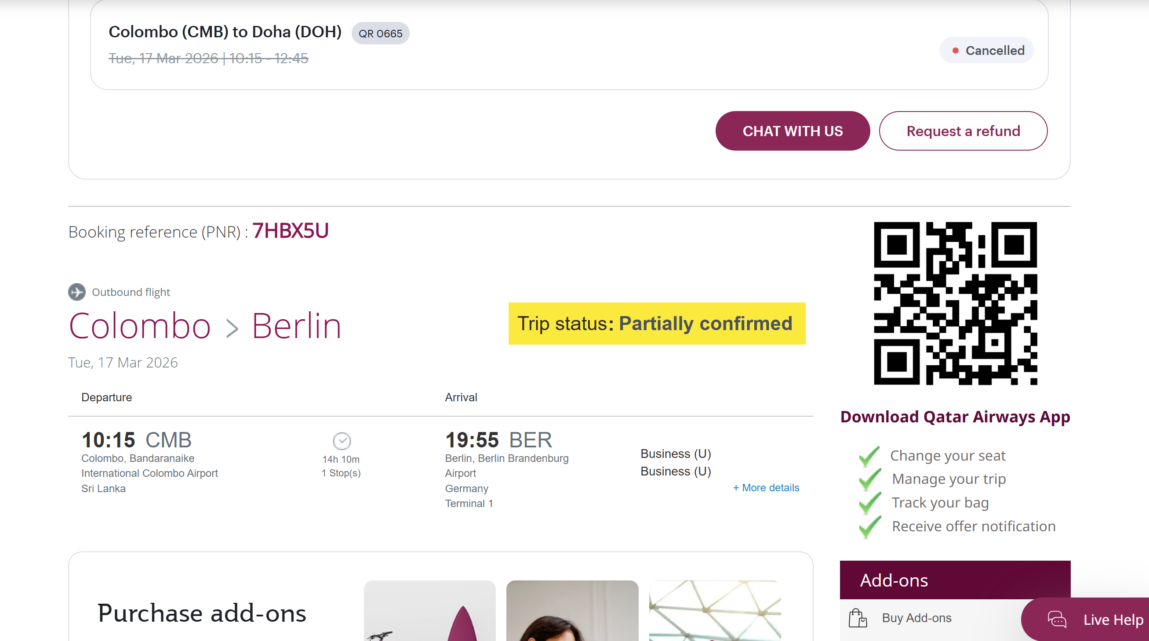This screenshot has height=641, width=1149.
Task: Click the red Cancelled status dot
Action: pos(956,51)
